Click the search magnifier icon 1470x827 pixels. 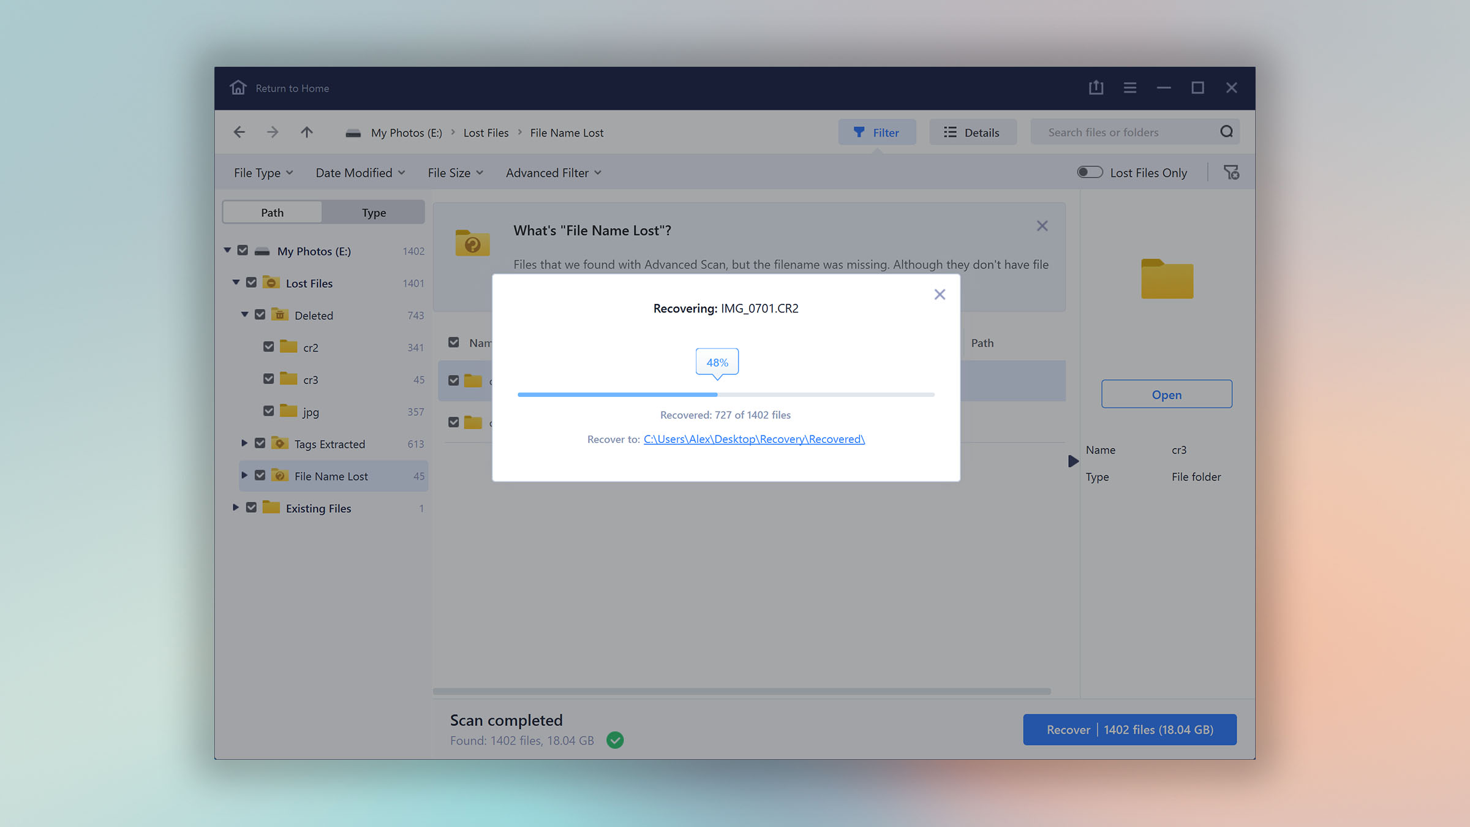click(x=1226, y=132)
